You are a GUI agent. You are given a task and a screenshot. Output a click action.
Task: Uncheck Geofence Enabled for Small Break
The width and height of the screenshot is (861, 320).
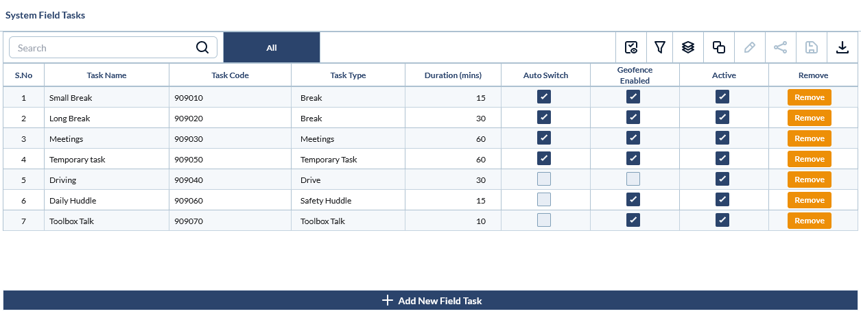point(633,97)
